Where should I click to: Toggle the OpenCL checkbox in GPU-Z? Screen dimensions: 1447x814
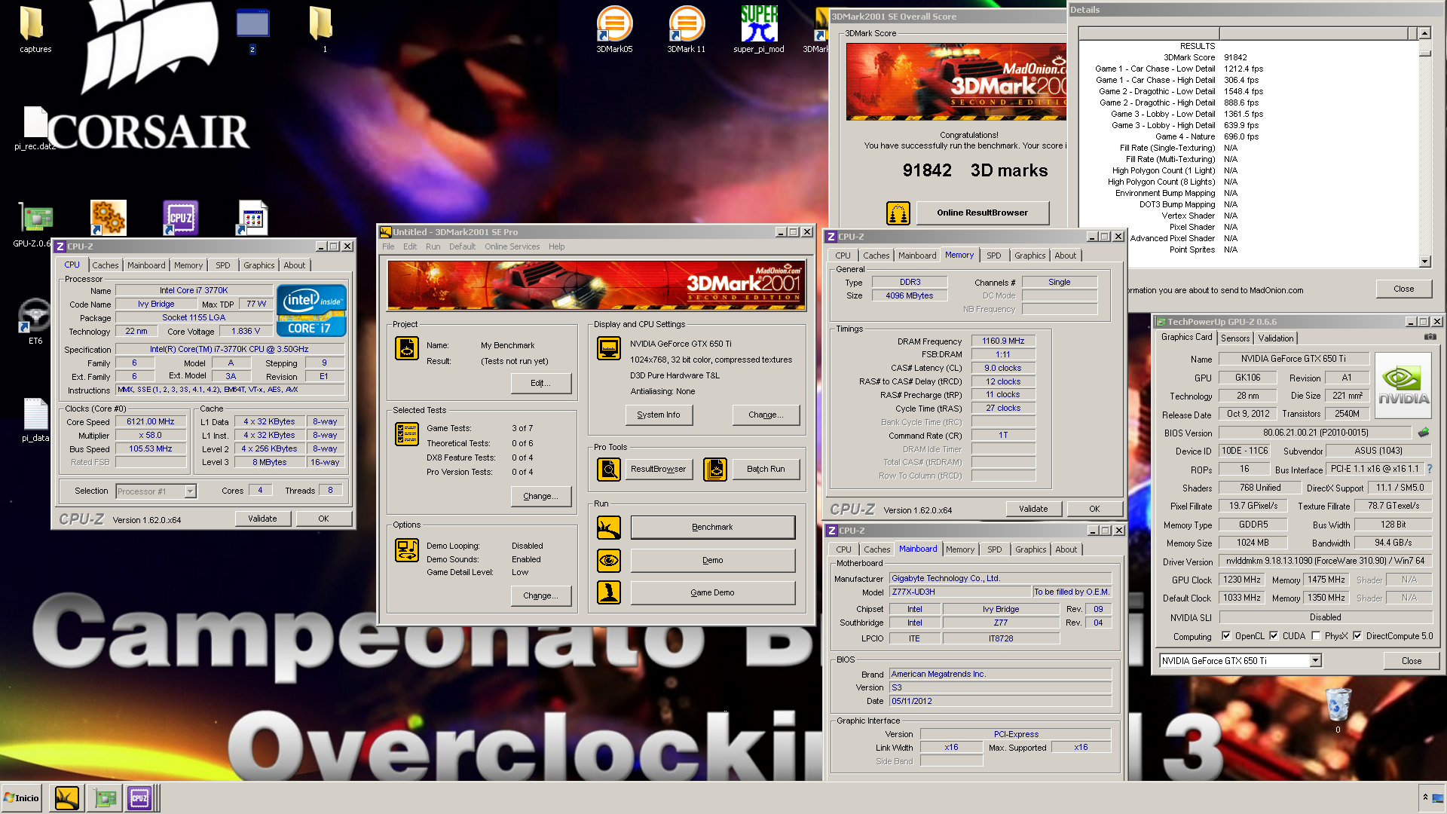tap(1226, 636)
